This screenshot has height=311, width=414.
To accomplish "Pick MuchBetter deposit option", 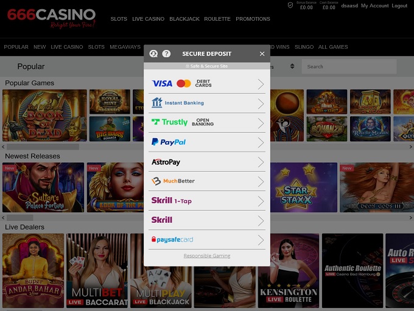I will pos(206,181).
